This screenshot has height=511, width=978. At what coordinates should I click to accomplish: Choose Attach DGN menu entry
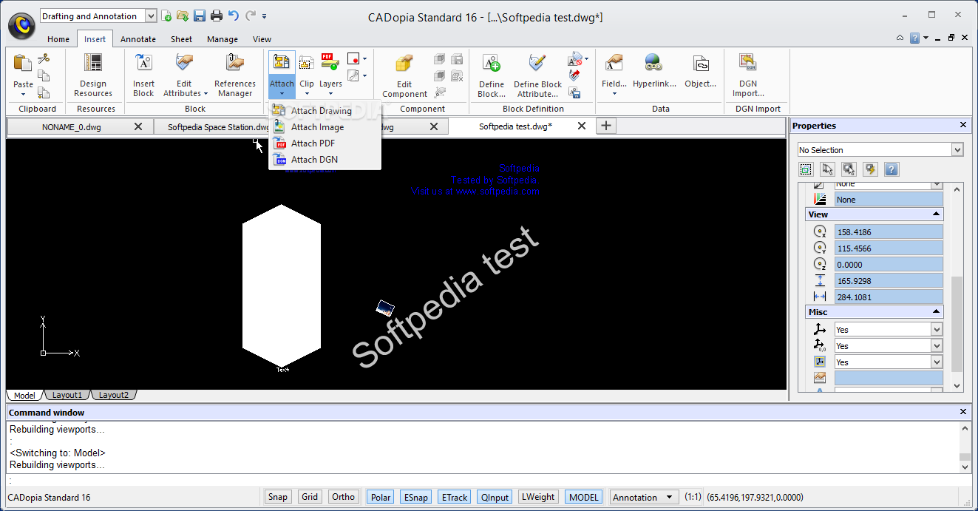[325, 160]
